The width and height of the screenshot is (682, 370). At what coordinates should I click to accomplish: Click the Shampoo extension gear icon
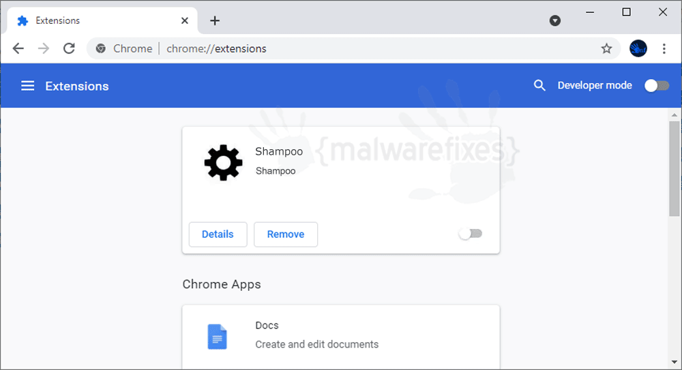click(x=223, y=163)
